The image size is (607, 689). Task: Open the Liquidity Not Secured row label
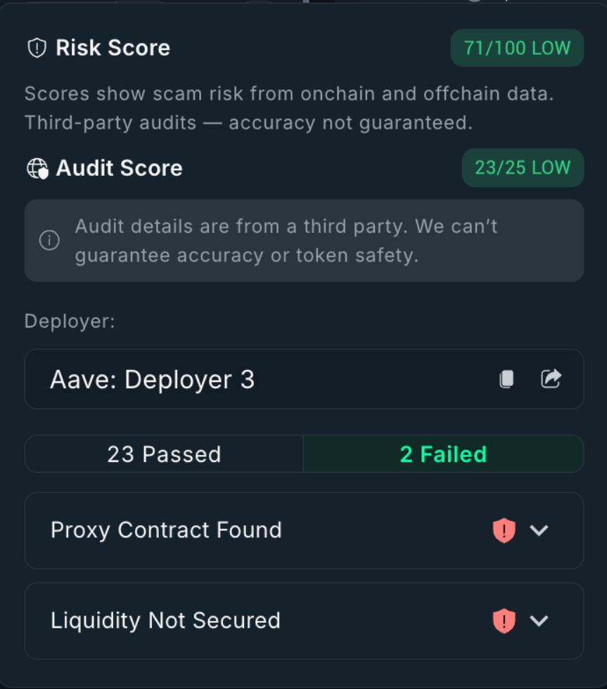pos(165,621)
